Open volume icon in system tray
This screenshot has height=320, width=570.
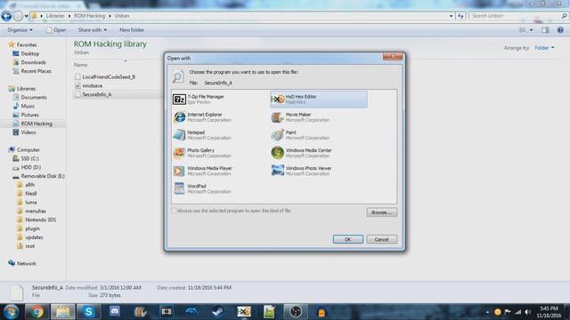[x=527, y=312]
